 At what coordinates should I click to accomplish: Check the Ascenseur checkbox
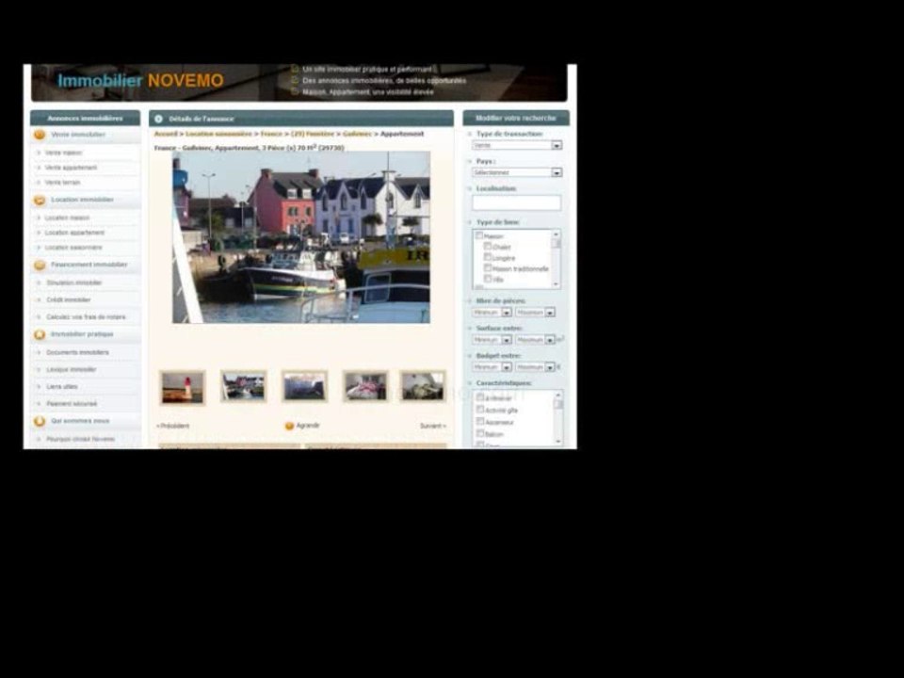[x=479, y=422]
